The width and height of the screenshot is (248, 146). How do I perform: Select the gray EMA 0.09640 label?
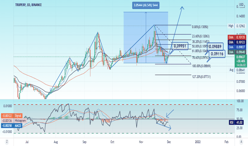coord(237,52)
